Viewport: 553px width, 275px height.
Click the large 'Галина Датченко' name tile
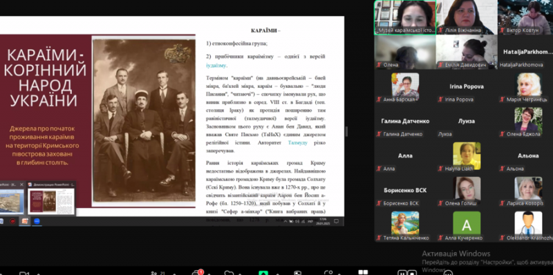(405, 121)
